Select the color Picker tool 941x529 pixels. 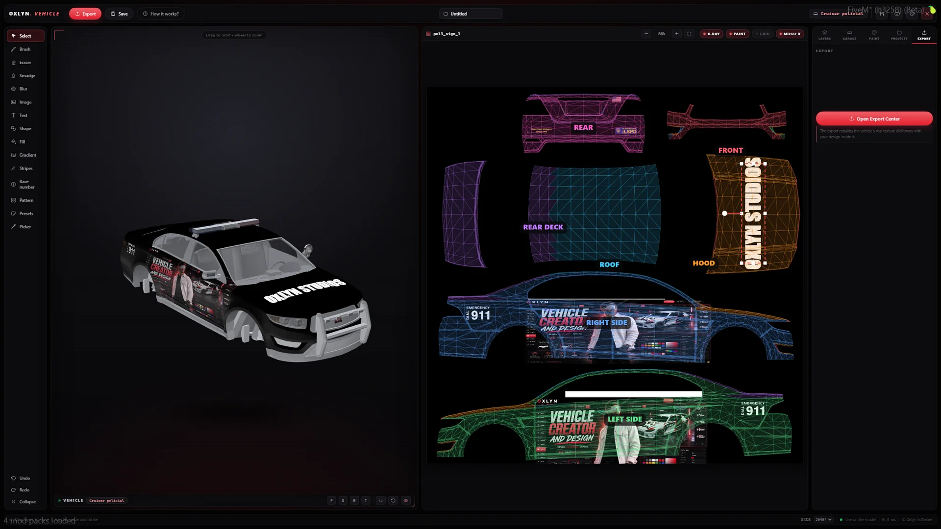pyautogui.click(x=25, y=226)
